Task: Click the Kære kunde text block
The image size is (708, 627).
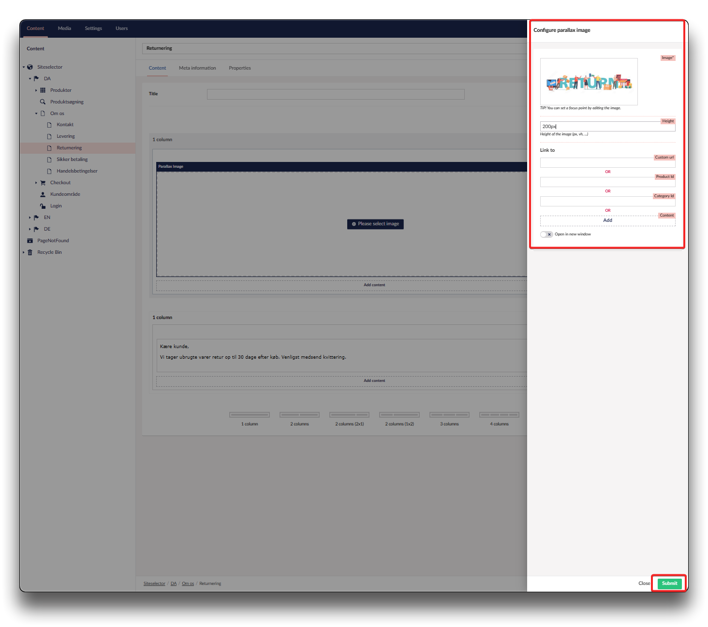Action: click(342, 355)
